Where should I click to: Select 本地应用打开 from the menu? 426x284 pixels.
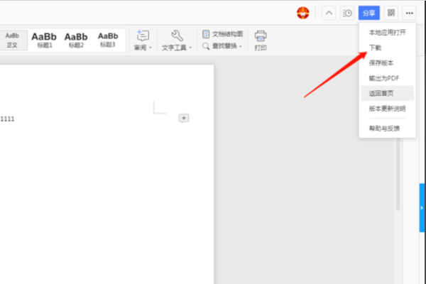click(x=387, y=33)
